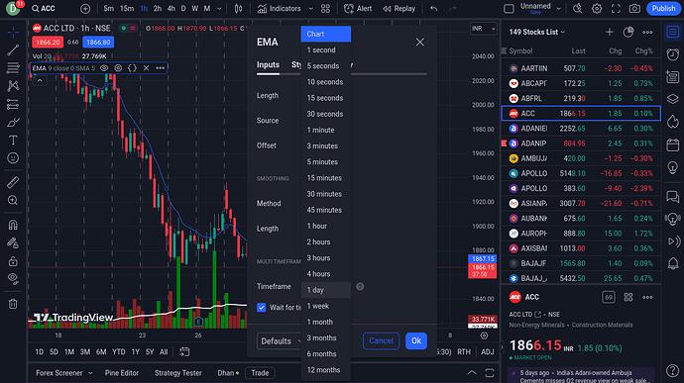
Task: Open EMA indicator settings gear
Action: 118,68
